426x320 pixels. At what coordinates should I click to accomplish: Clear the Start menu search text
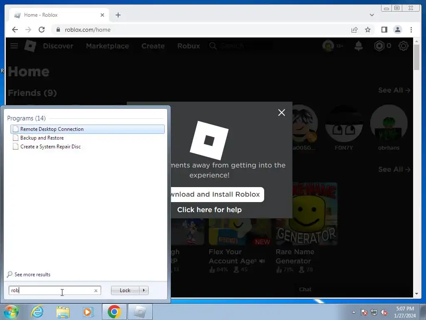tap(96, 290)
